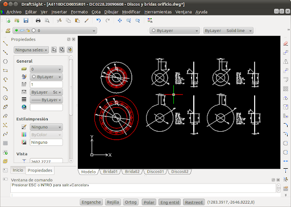This screenshot has height=207, width=291.
Task: Click the coordinates readout in status bar
Action: click(231, 202)
